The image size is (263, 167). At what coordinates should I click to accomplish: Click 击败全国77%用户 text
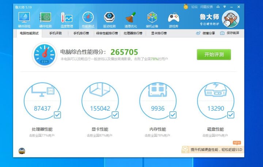42,136
